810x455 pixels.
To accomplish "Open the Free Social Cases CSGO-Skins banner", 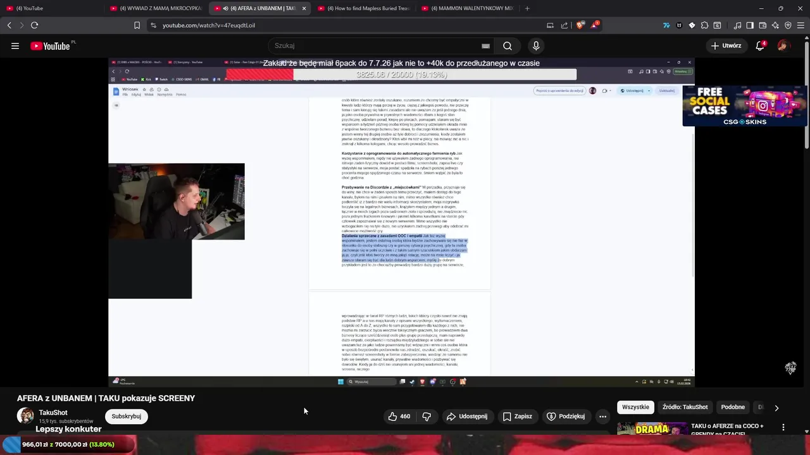I will [745, 106].
